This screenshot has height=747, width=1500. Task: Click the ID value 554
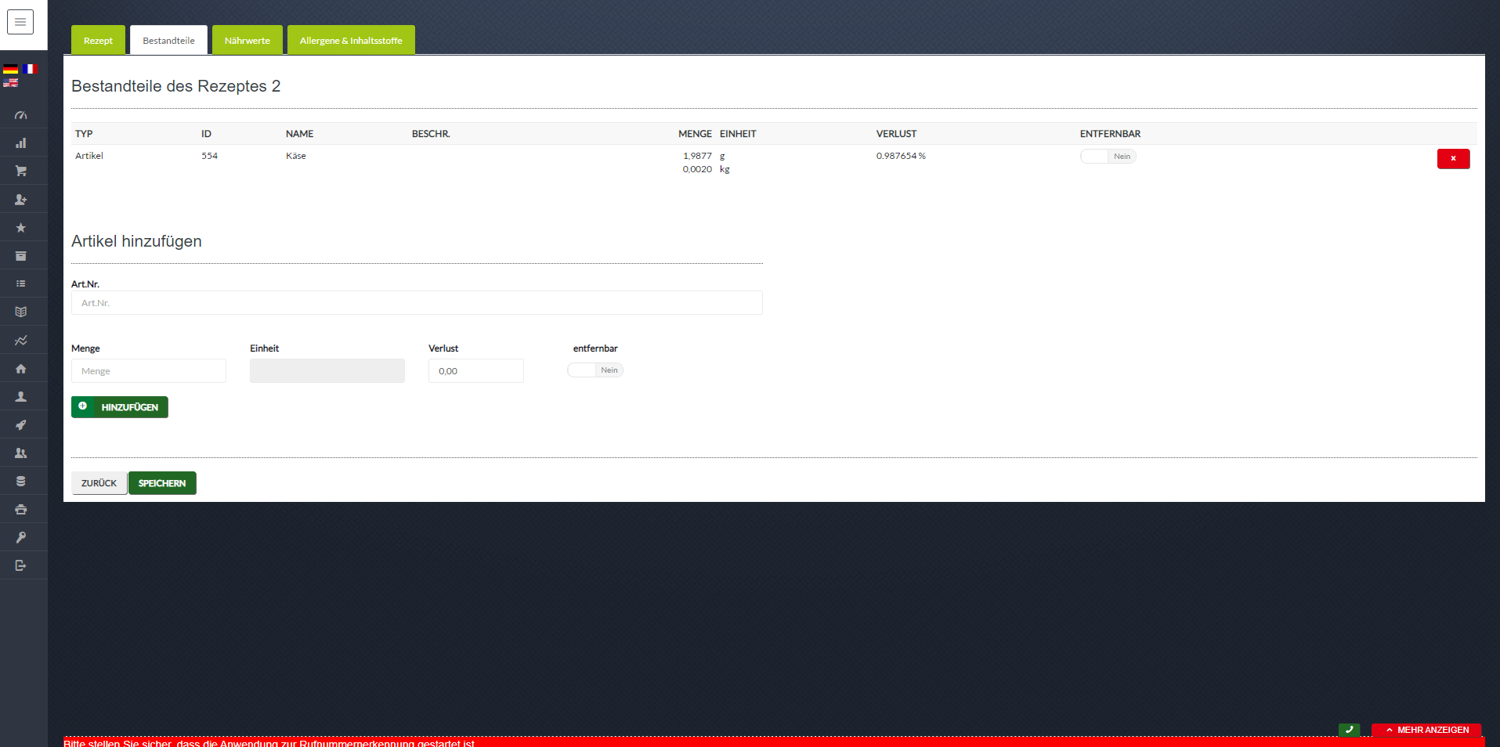209,156
